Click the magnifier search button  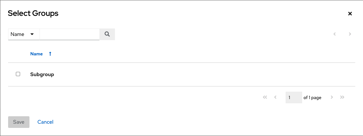point(107,34)
